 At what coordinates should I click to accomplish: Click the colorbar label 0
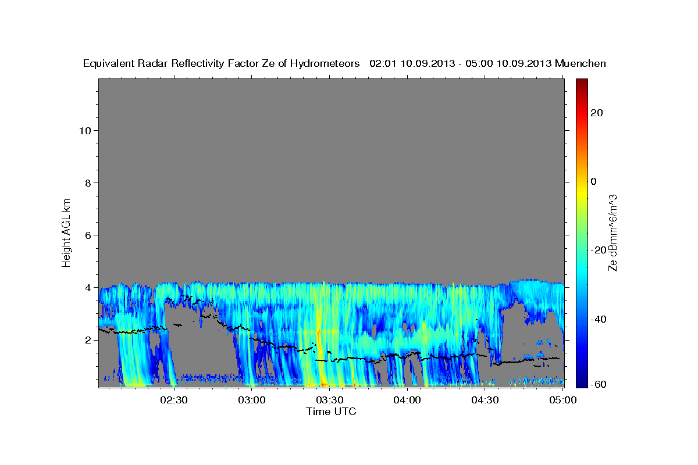pyautogui.click(x=594, y=181)
